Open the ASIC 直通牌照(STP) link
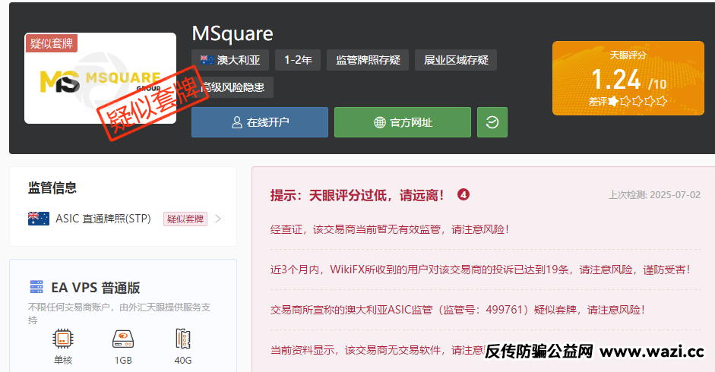This screenshot has width=715, height=372. [x=103, y=219]
